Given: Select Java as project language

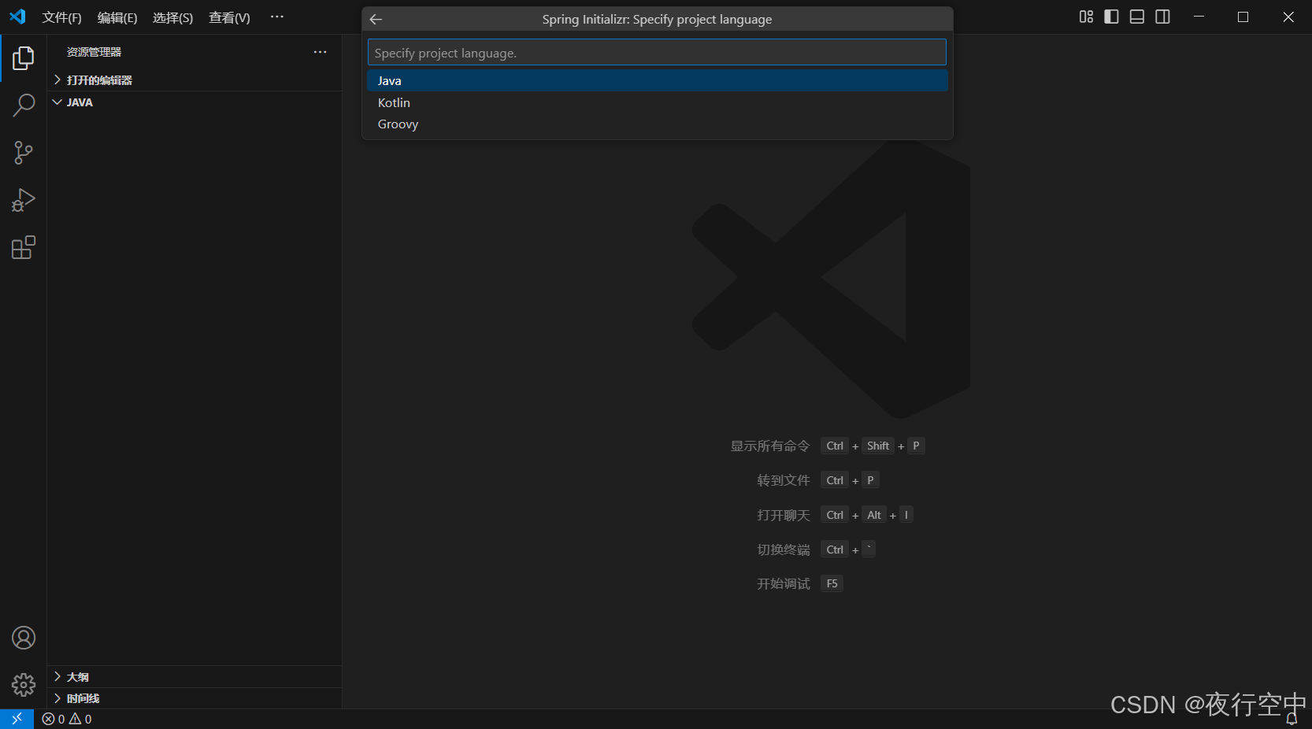Looking at the screenshot, I should pyautogui.click(x=657, y=80).
